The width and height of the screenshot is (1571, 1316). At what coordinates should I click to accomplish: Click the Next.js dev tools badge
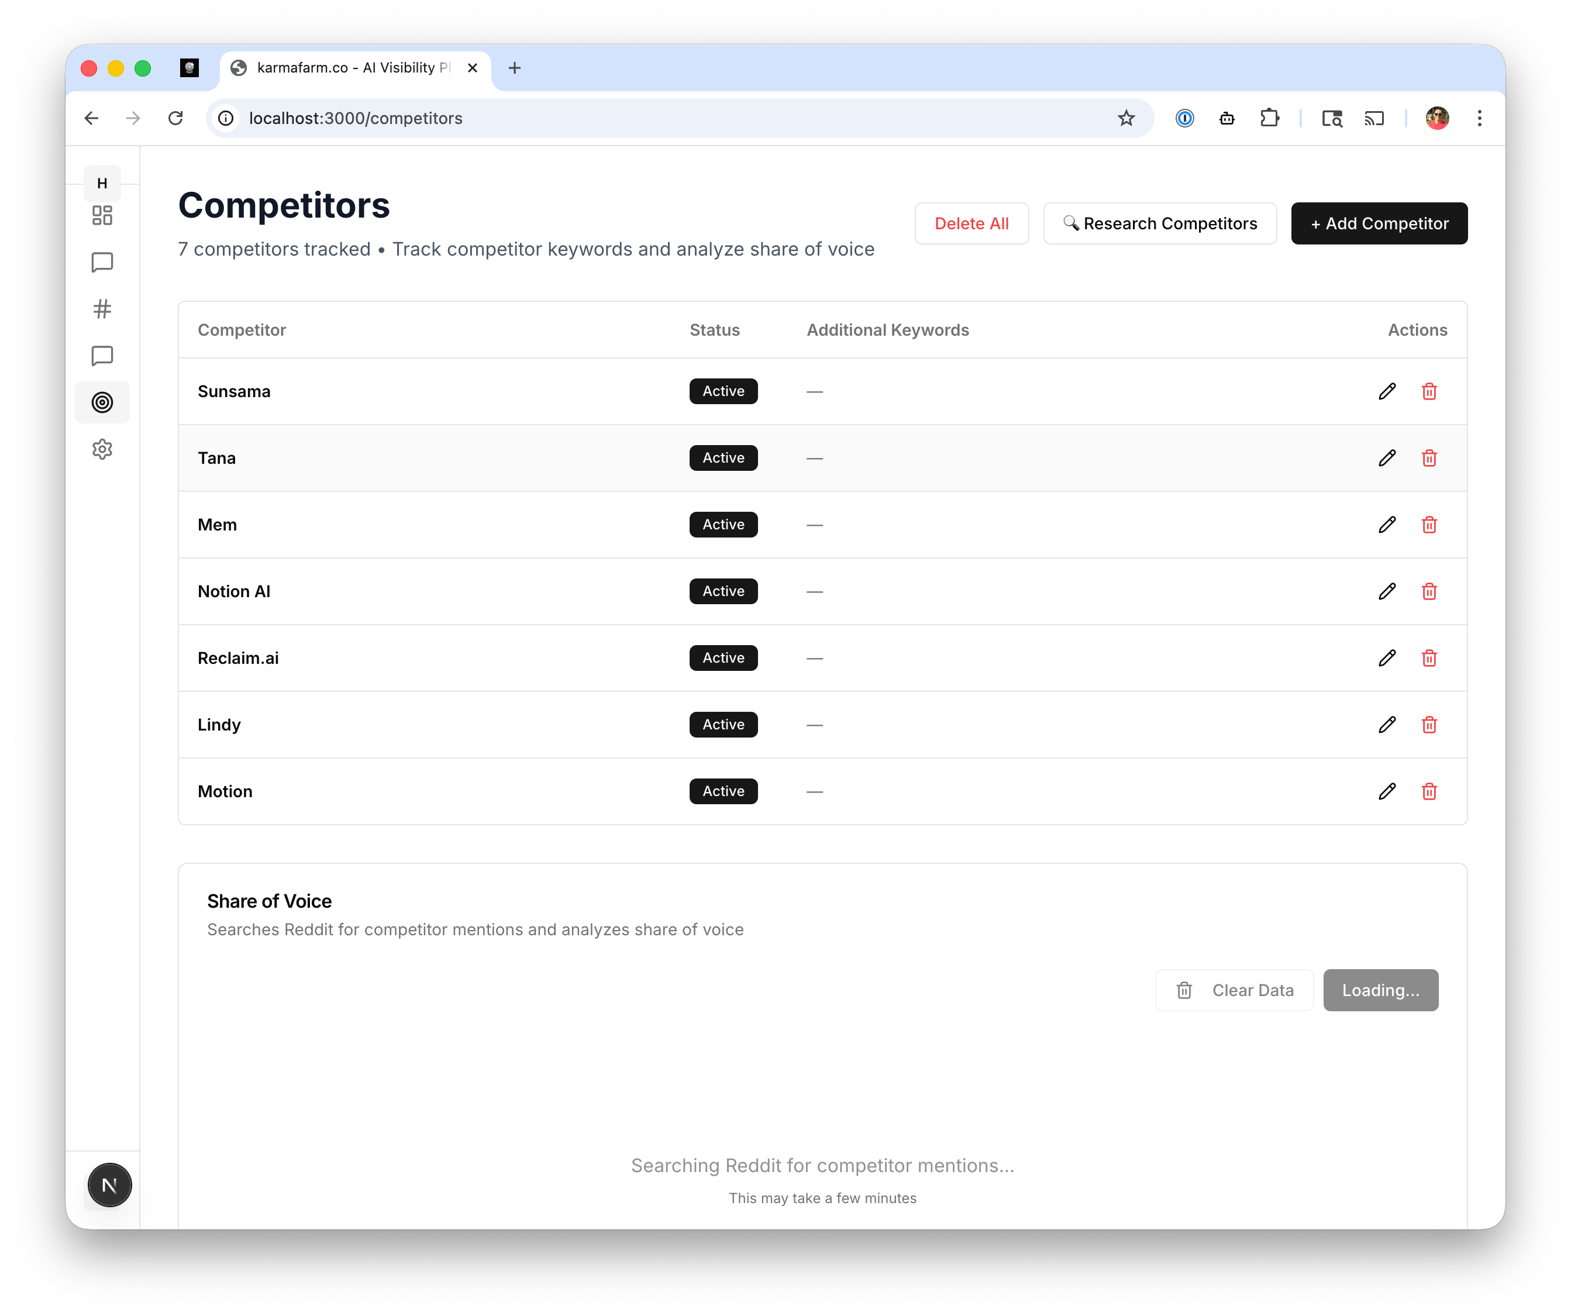click(109, 1185)
